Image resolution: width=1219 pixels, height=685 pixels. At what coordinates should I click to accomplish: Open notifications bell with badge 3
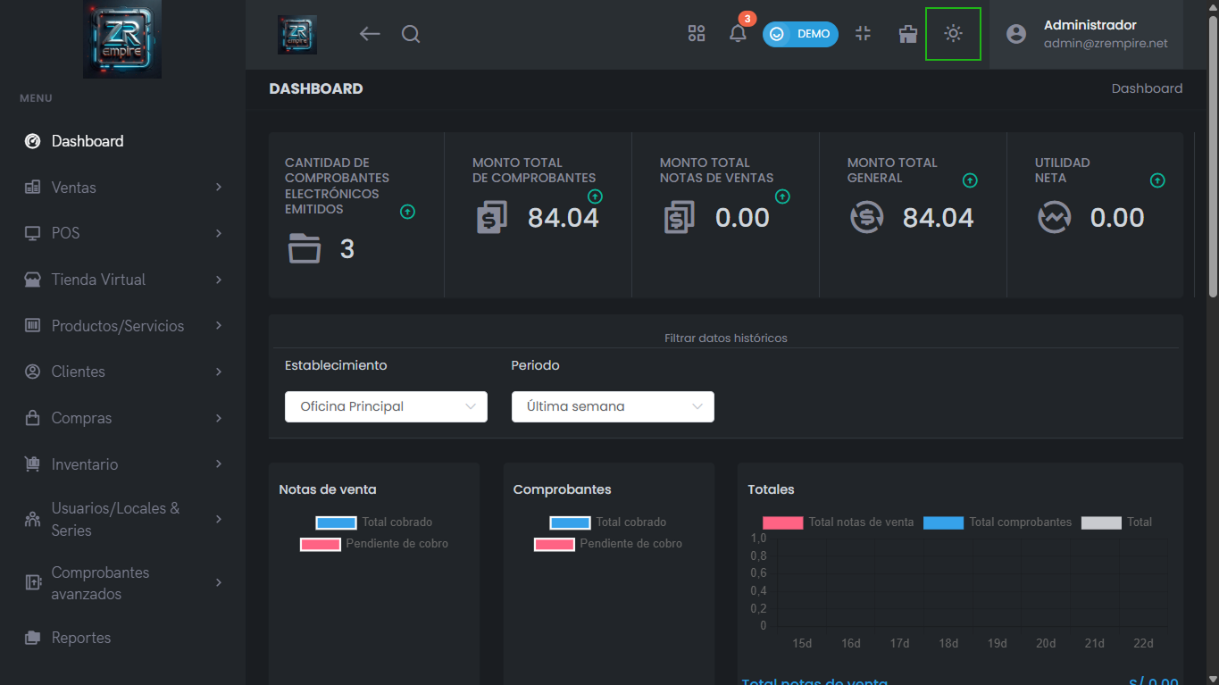(738, 34)
